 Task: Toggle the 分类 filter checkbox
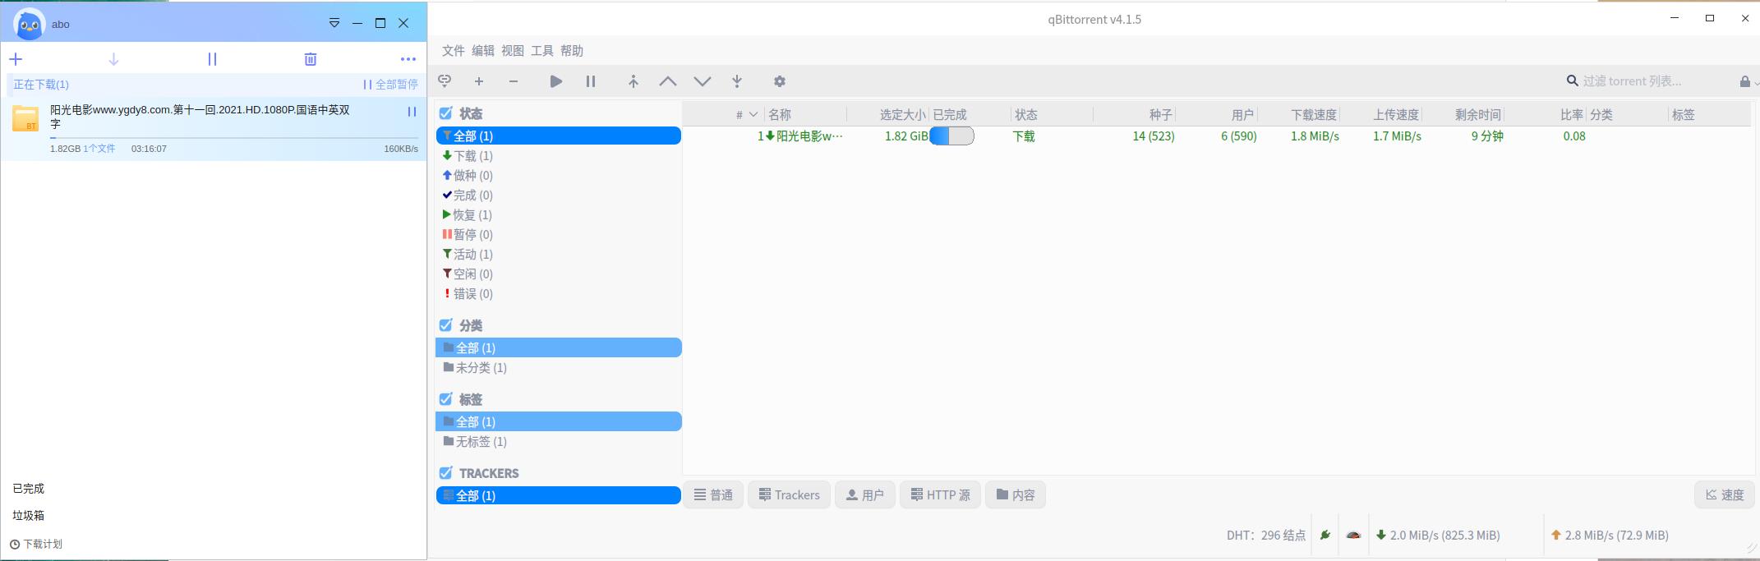[x=445, y=325]
